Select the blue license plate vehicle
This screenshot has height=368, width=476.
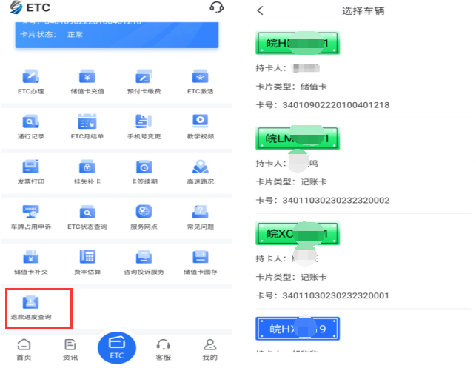coord(298,328)
